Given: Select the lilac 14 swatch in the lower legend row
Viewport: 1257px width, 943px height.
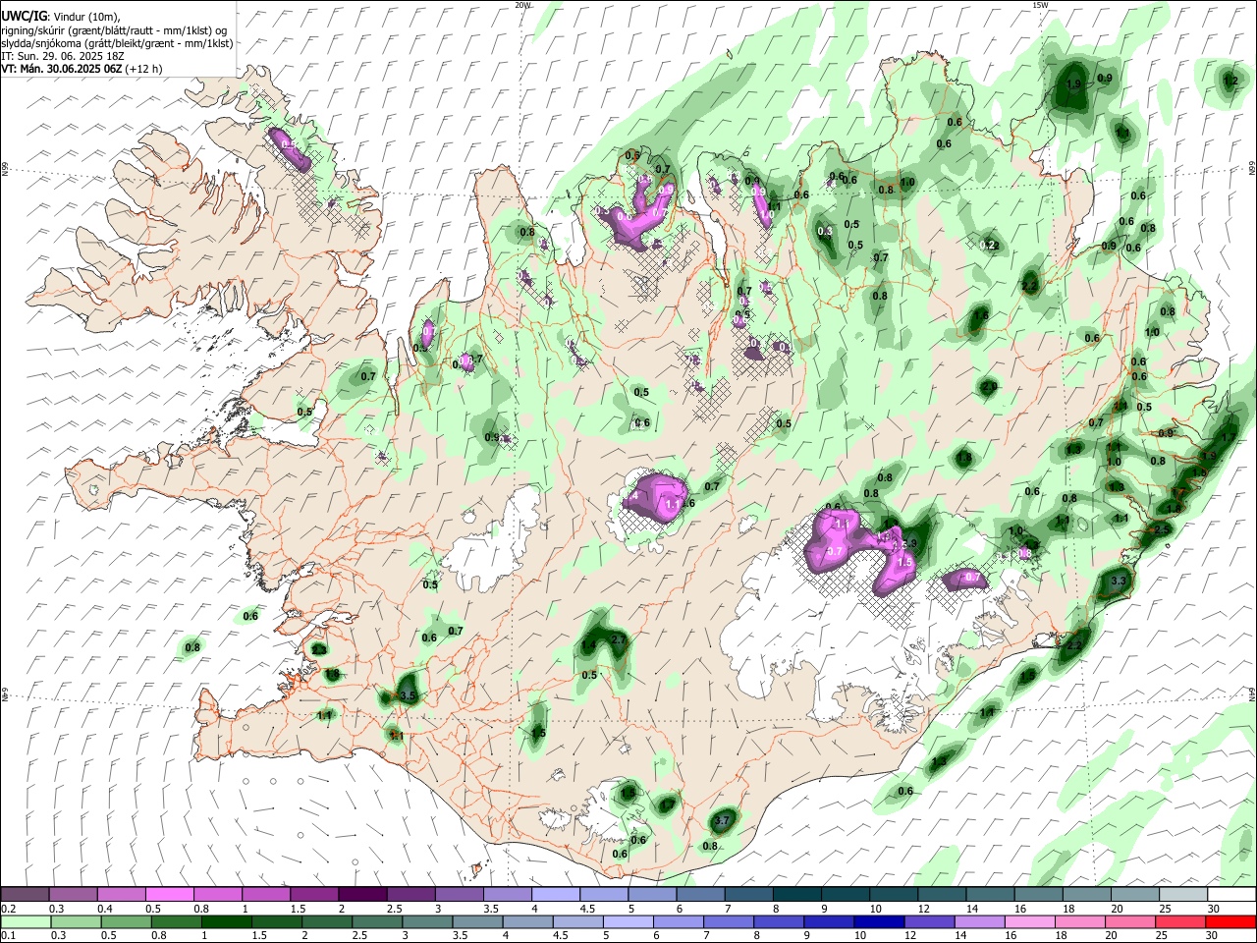Looking at the screenshot, I should (x=980, y=921).
